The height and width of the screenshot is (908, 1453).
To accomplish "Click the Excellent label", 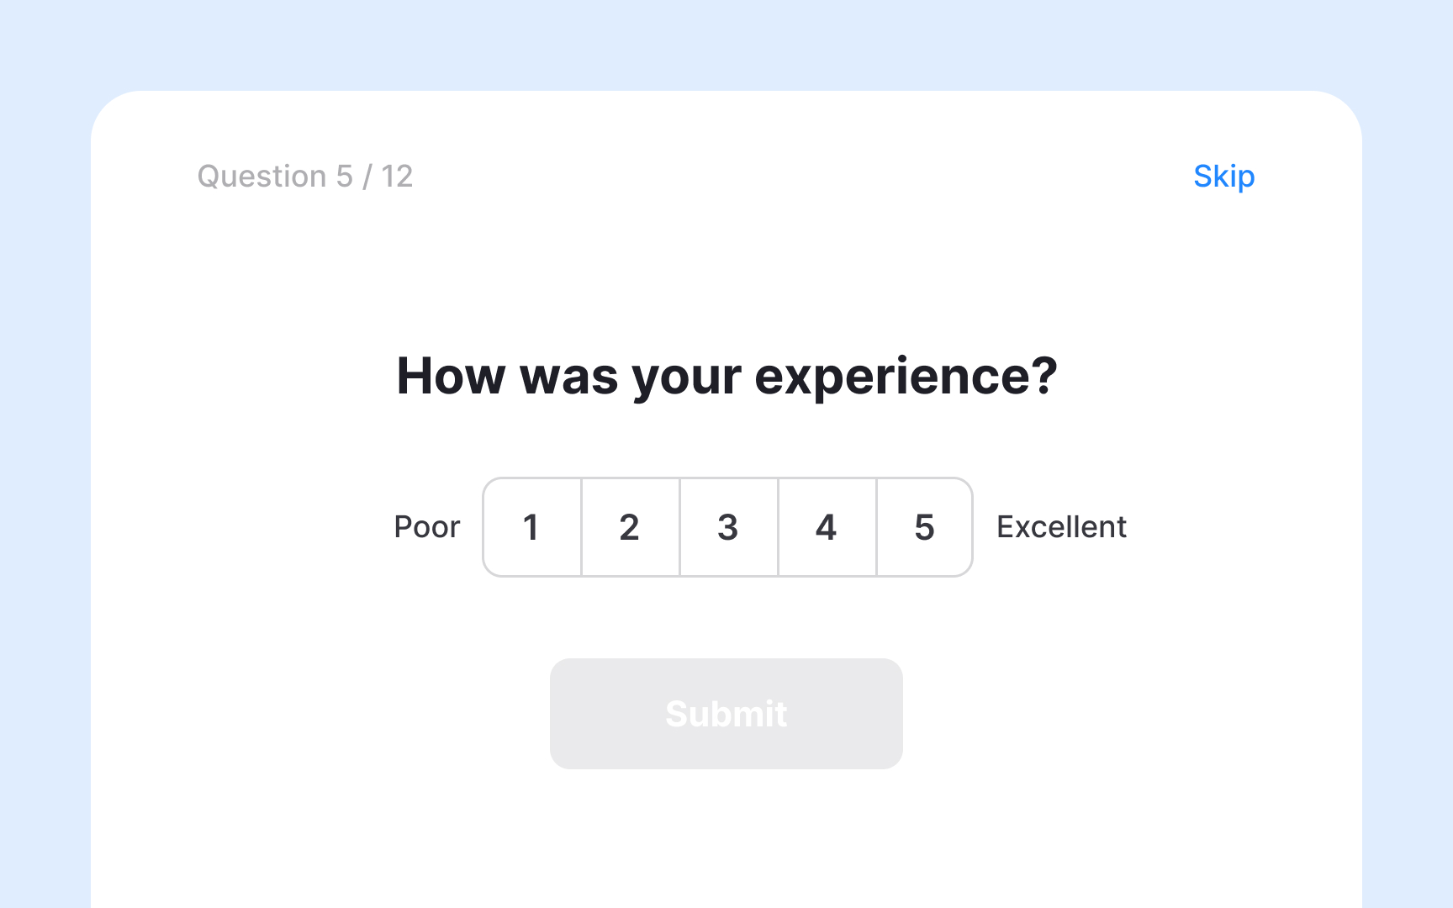I will click(x=1061, y=527).
